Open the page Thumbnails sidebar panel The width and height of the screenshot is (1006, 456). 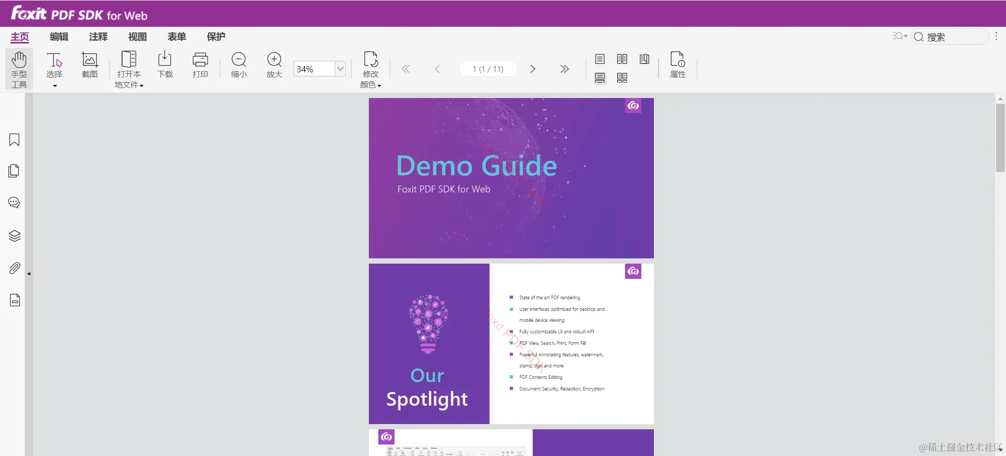pyautogui.click(x=15, y=171)
